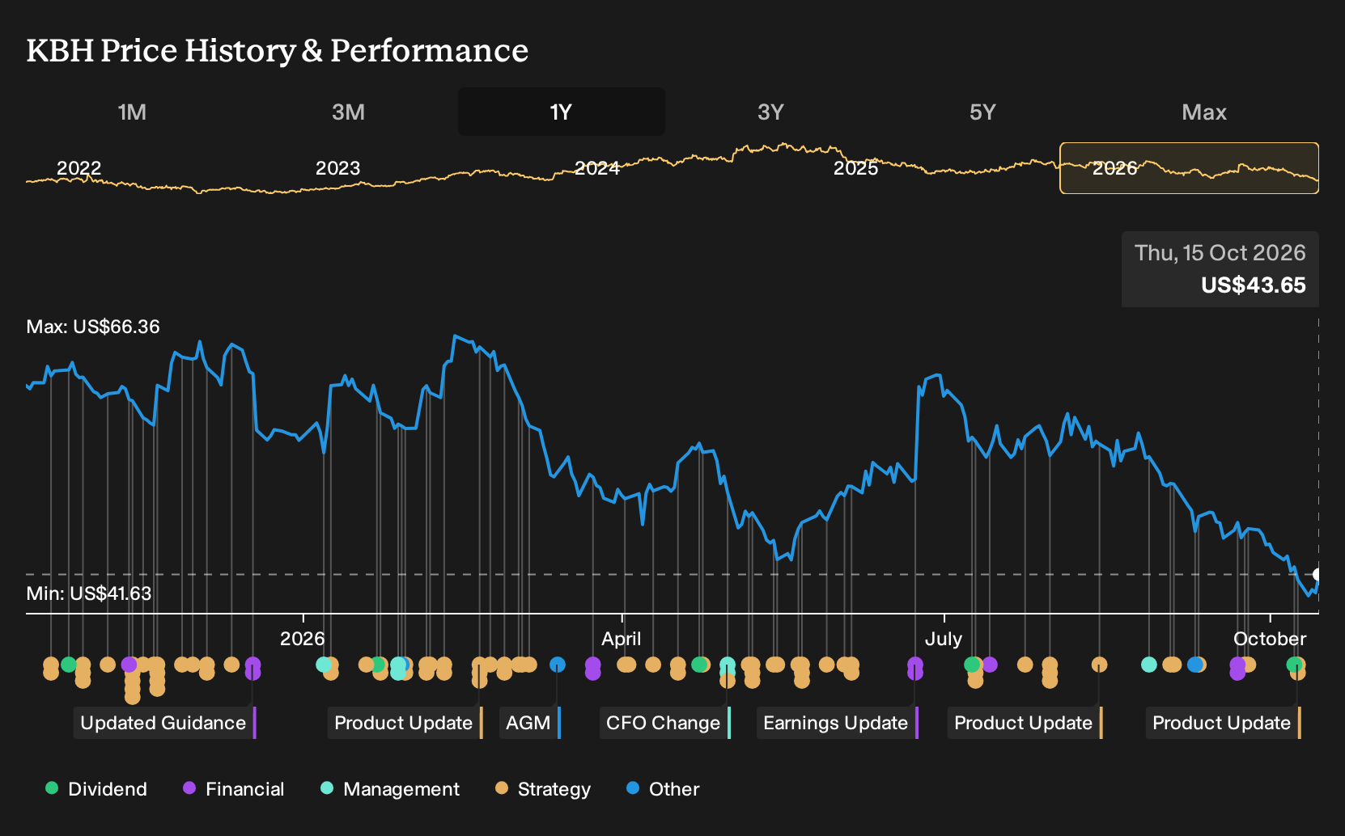Toggle the Other legend filter
Screen dimensions: 1345x836
(x=663, y=789)
